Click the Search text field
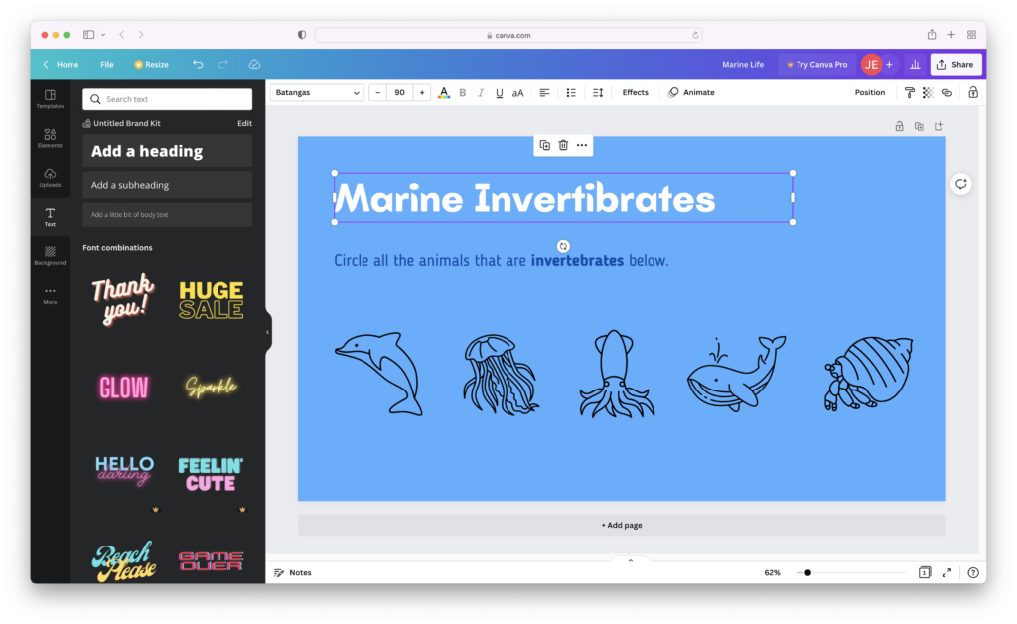 [167, 99]
